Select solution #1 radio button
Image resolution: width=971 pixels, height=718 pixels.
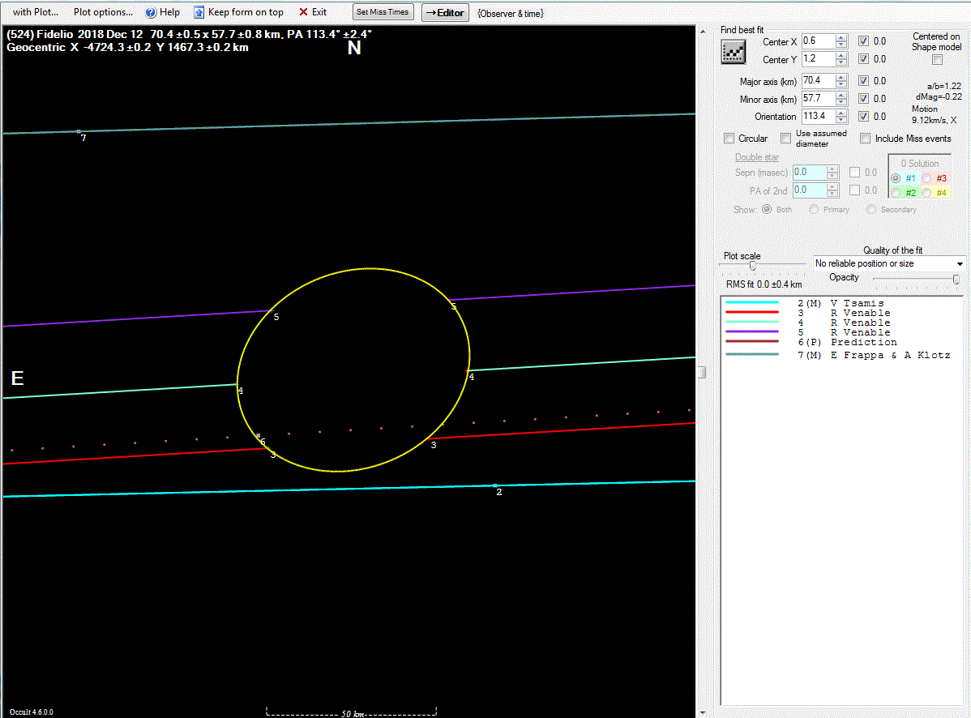896,178
